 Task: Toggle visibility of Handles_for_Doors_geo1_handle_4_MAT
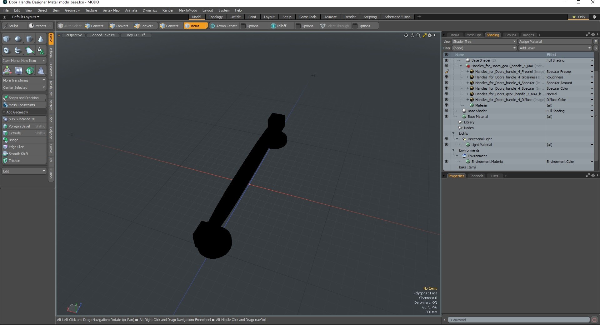coord(446,66)
